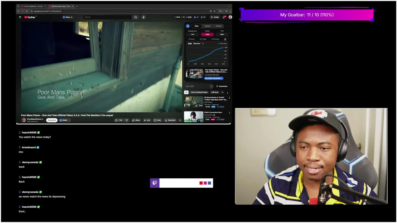Close the Poor Mans Poison browser tab
Screen dimensions: 397x223
click(73, 6)
